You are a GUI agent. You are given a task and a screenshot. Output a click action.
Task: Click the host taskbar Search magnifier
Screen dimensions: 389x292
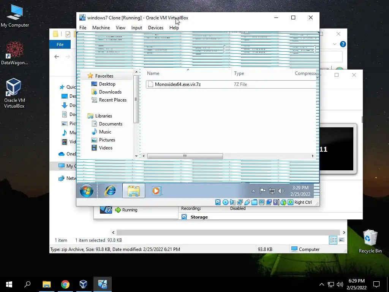coord(27,284)
